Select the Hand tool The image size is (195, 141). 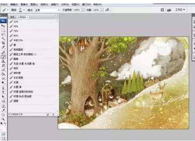coord(3,115)
